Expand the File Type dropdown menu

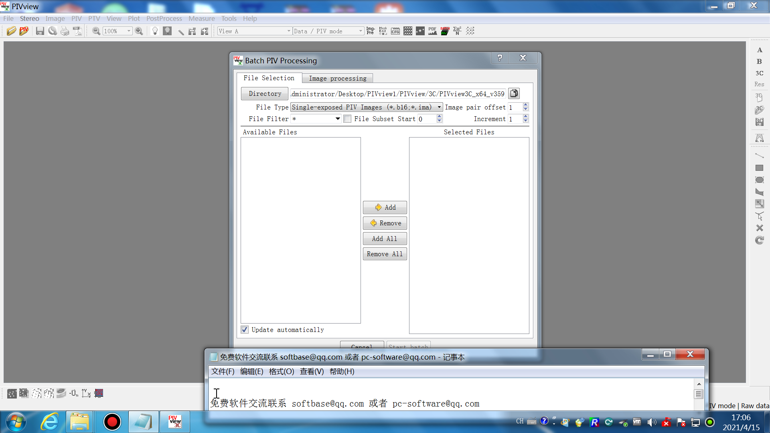click(x=439, y=107)
